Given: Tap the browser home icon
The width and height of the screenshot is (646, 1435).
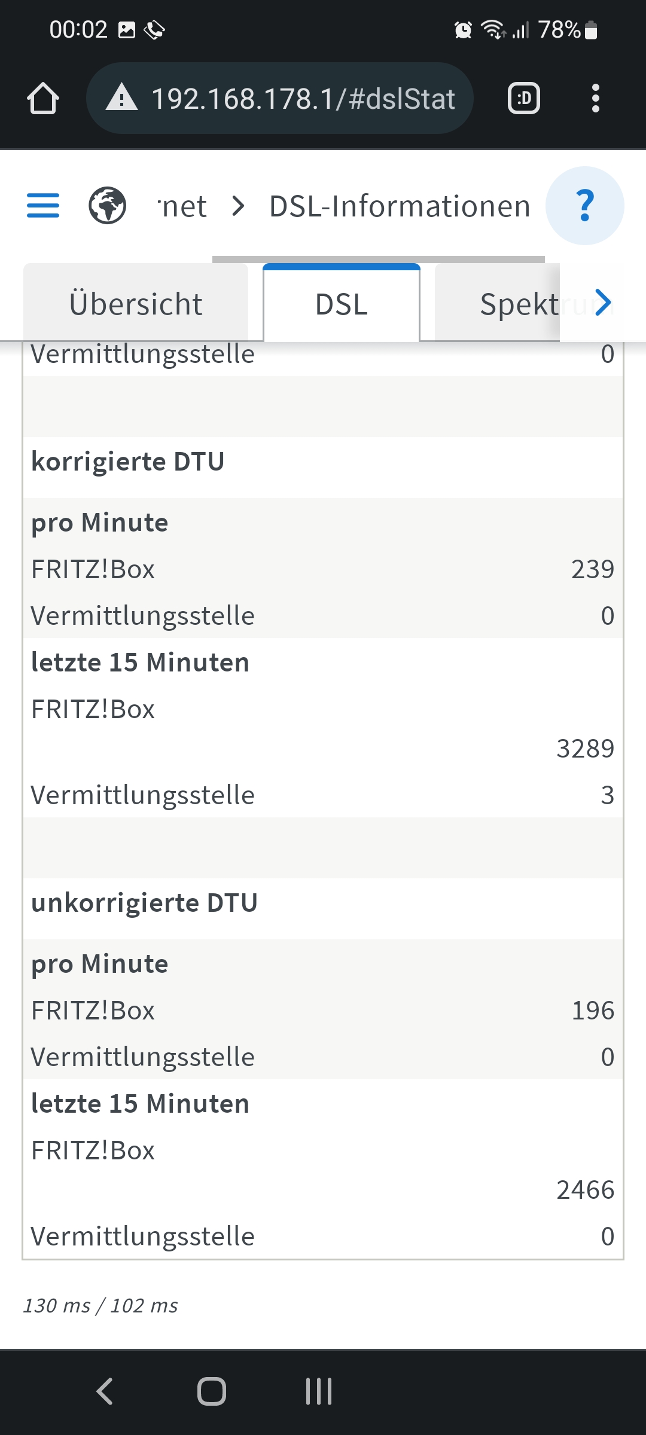Looking at the screenshot, I should (x=43, y=99).
